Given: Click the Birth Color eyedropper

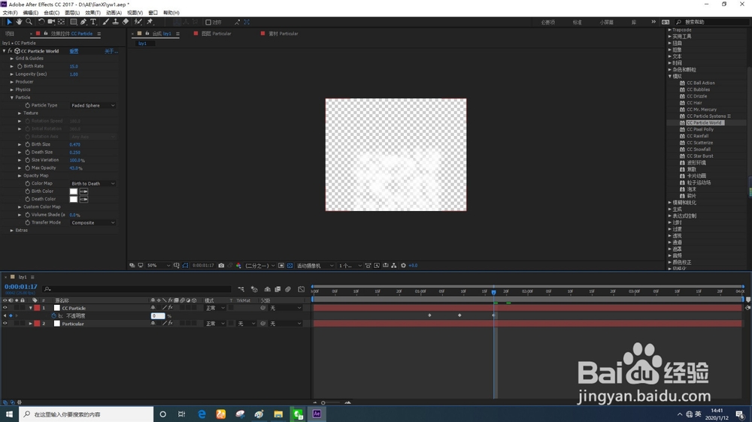Looking at the screenshot, I should pos(83,191).
